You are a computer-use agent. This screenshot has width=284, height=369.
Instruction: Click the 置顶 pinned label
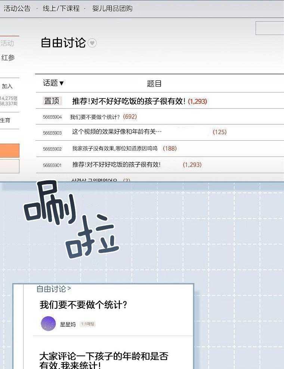(x=52, y=101)
